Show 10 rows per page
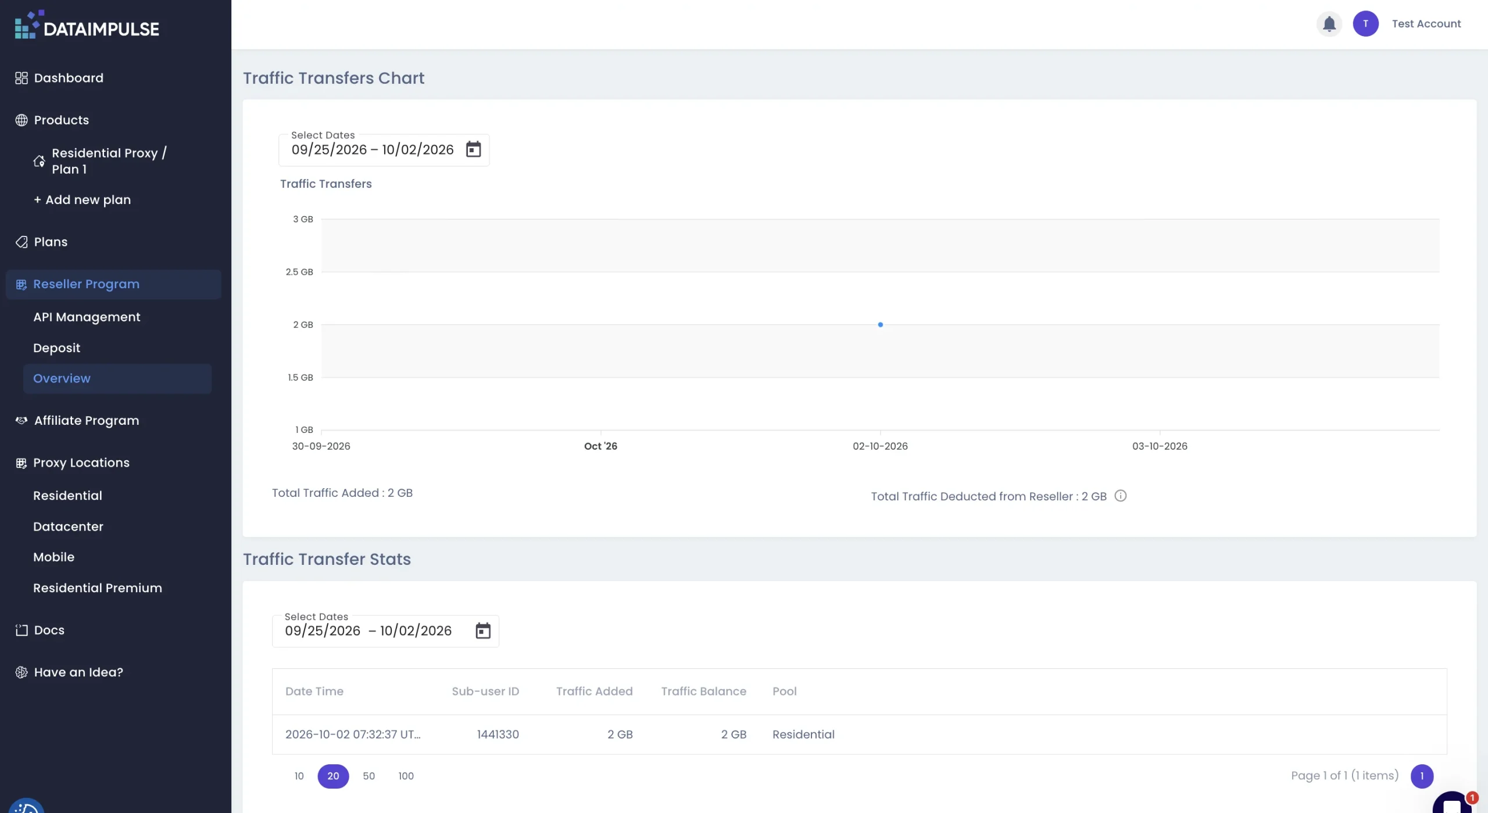The width and height of the screenshot is (1488, 813). tap(299, 776)
